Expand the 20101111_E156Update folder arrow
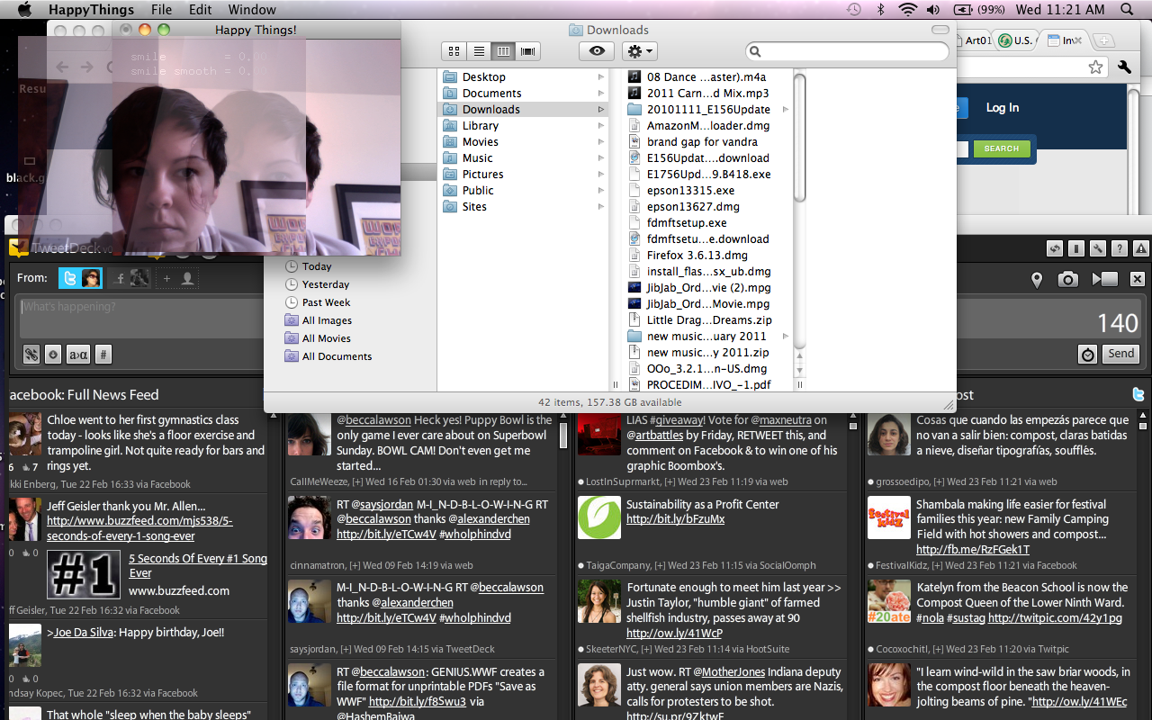This screenshot has height=720, width=1152. [x=785, y=110]
